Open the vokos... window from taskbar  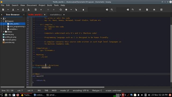click(39, 95)
